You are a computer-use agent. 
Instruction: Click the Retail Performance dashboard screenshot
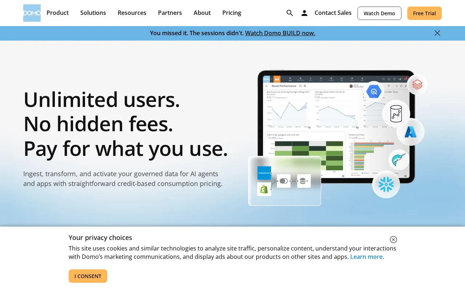pyautogui.click(x=336, y=127)
